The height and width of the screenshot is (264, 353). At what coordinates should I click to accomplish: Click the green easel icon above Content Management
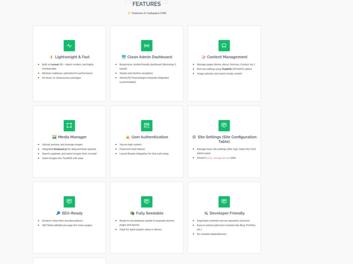(x=224, y=45)
